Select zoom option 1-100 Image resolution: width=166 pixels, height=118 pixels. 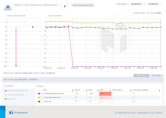coord(159,13)
